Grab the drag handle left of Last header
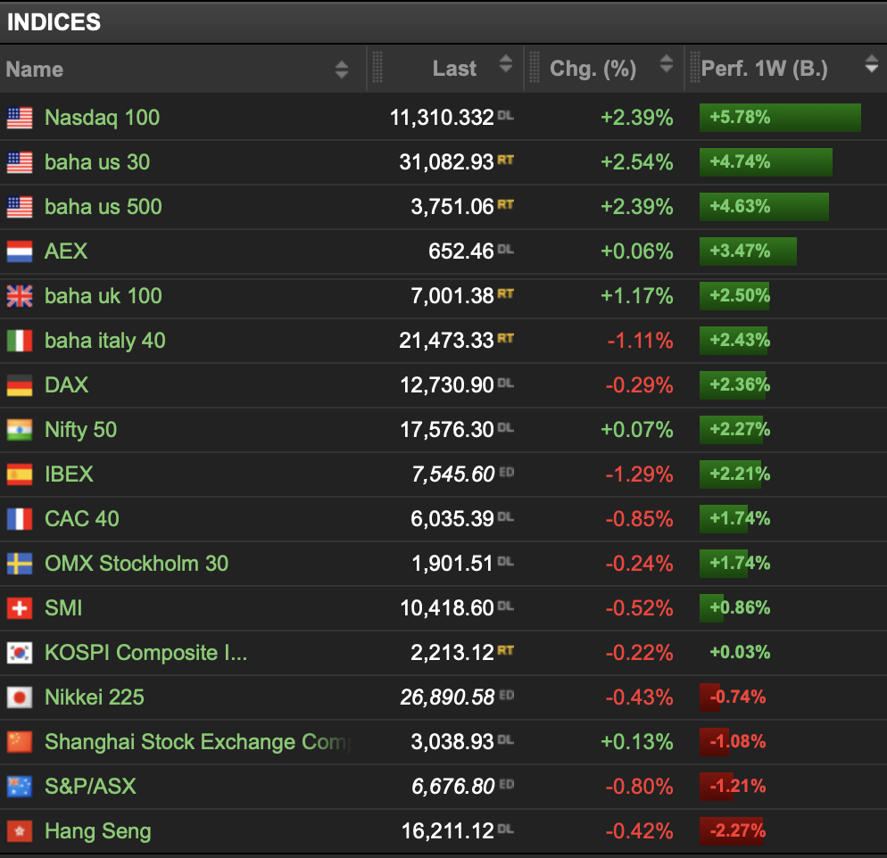887x858 pixels. click(377, 67)
